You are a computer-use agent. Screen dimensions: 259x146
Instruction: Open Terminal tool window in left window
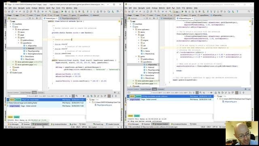pos(25,124)
